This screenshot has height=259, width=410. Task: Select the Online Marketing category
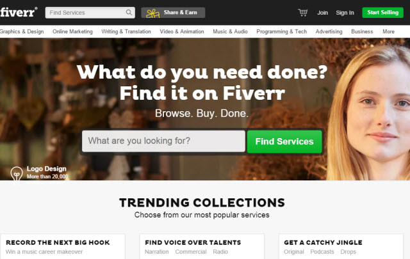pyautogui.click(x=72, y=31)
